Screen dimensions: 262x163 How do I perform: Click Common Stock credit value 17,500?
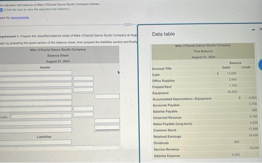click(253, 129)
